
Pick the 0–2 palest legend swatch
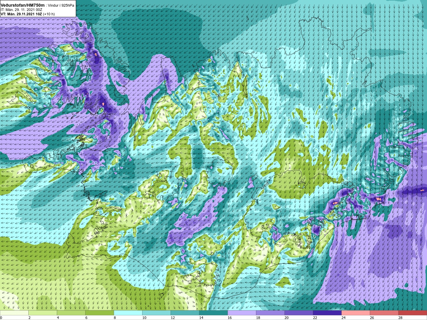click(x=14, y=313)
